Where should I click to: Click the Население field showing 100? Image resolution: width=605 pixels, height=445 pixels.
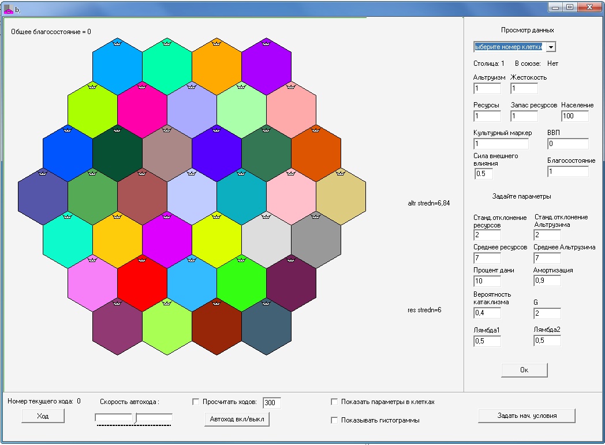click(x=575, y=116)
